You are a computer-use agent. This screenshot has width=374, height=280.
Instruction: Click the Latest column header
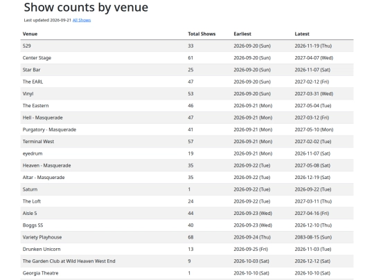click(302, 34)
